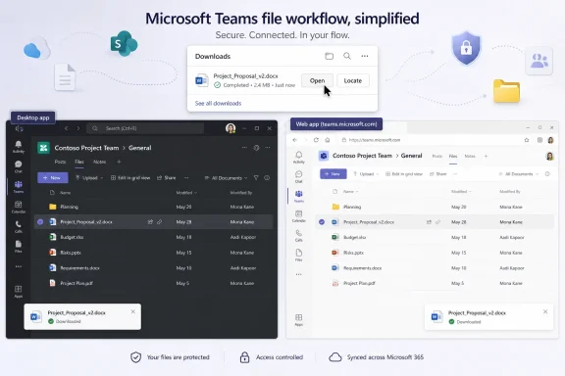
Task: Open Chat in the web app sidebar
Action: tap(299, 176)
